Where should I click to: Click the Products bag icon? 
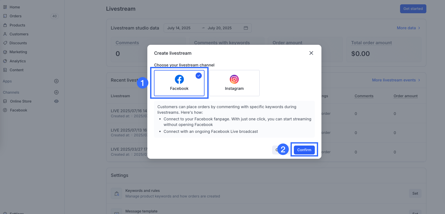pos(5,25)
